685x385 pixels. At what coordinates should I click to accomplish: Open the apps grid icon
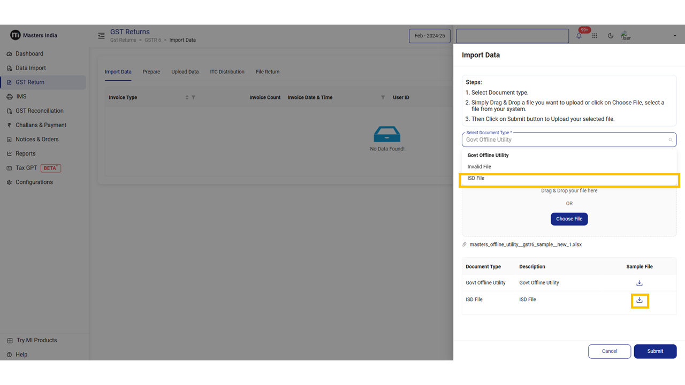[595, 36]
